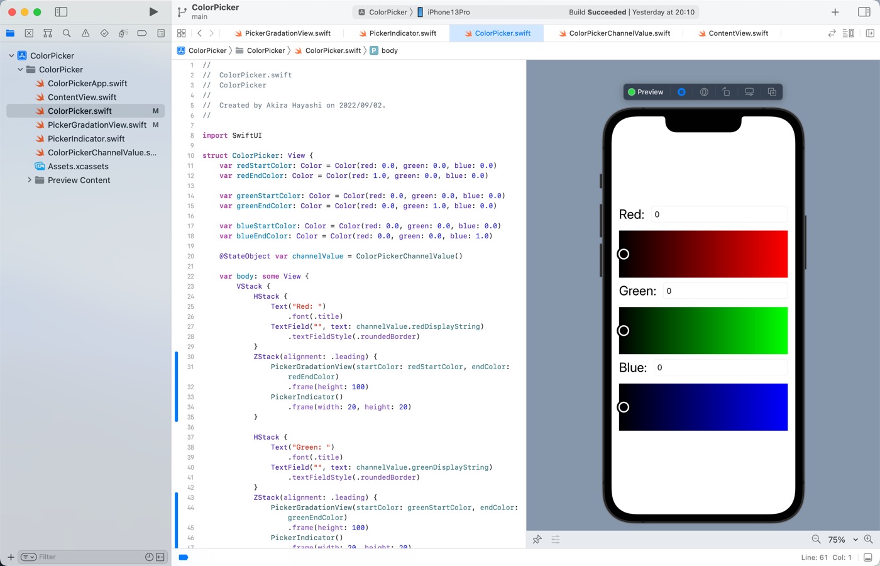Enable selectable preview mode
Image resolution: width=880 pixels, height=566 pixels.
point(704,92)
